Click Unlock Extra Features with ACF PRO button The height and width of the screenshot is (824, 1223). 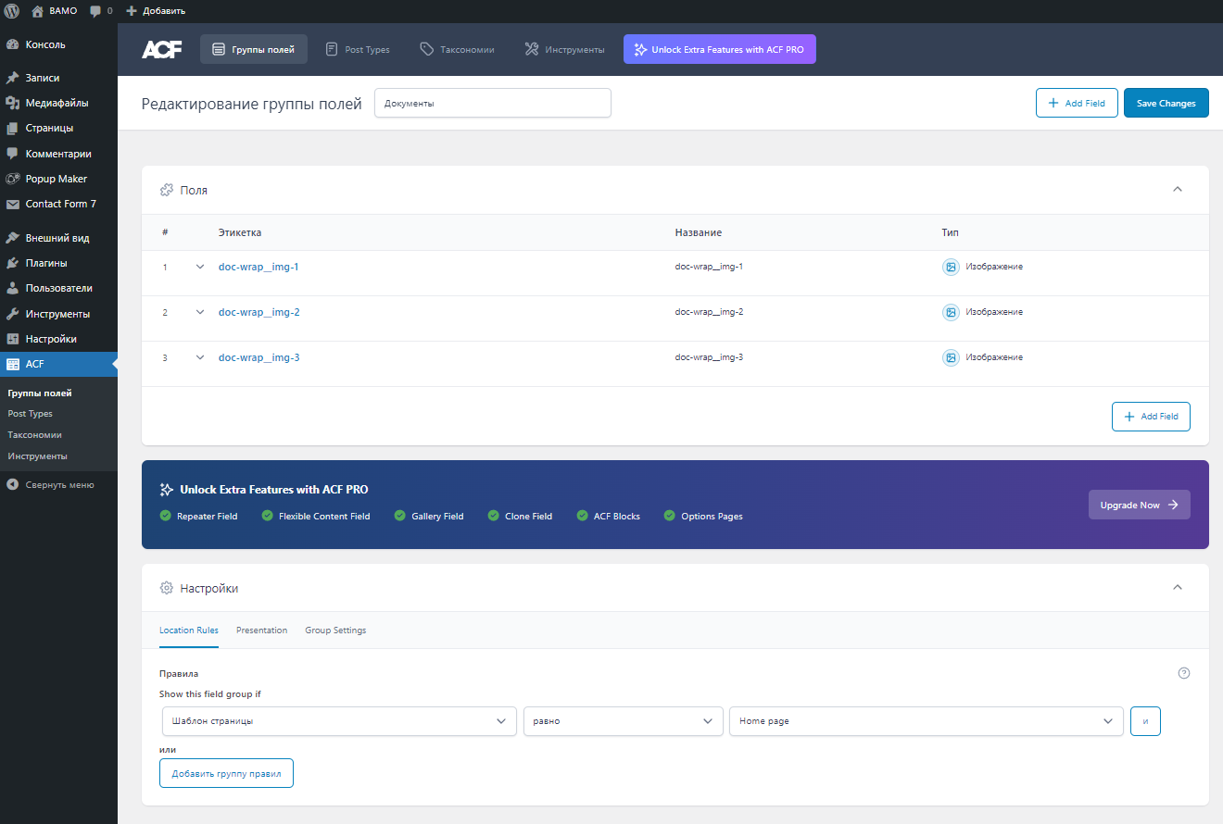pos(720,49)
